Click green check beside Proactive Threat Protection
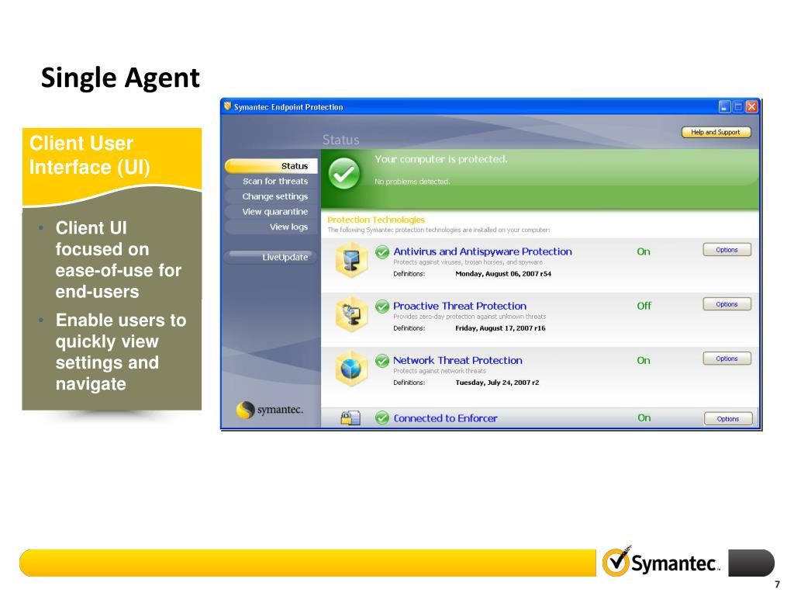 point(382,306)
